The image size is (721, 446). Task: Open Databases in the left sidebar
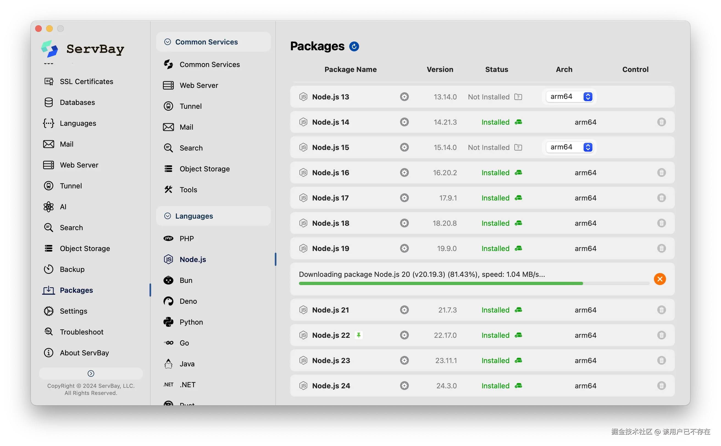pyautogui.click(x=77, y=102)
